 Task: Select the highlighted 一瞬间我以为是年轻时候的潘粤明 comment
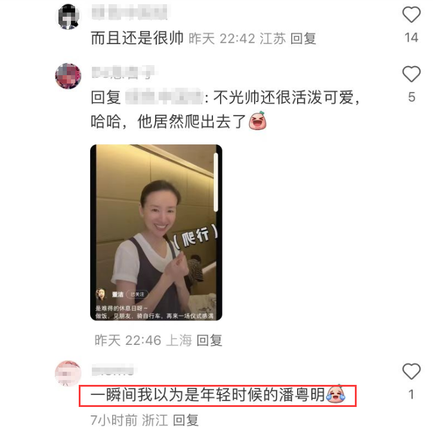tap(218, 396)
